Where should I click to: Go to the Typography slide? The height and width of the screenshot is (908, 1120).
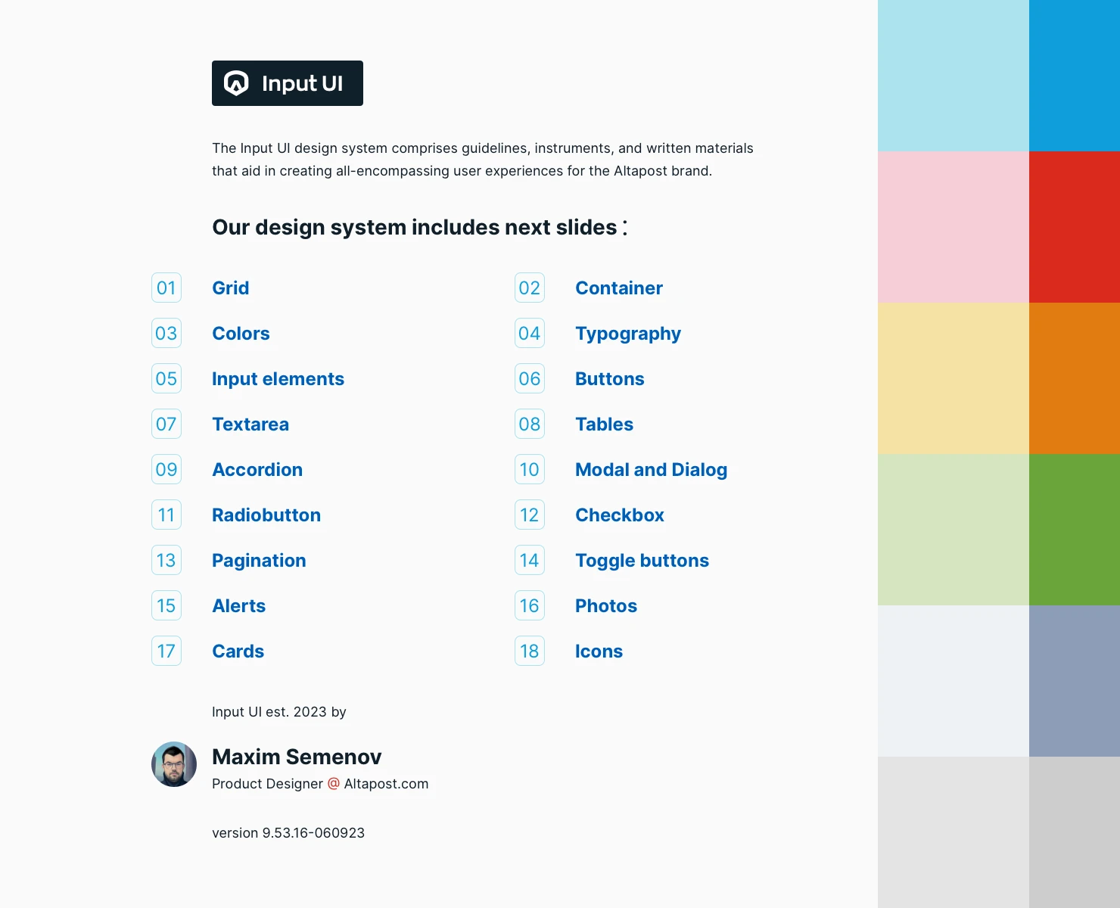tap(627, 334)
